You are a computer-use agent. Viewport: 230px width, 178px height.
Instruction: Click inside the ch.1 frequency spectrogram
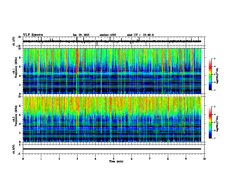coord(112,71)
